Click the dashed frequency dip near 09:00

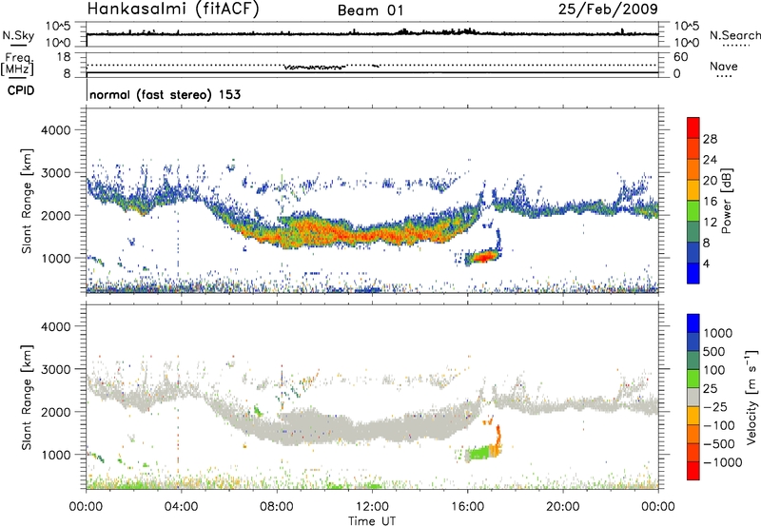315,68
